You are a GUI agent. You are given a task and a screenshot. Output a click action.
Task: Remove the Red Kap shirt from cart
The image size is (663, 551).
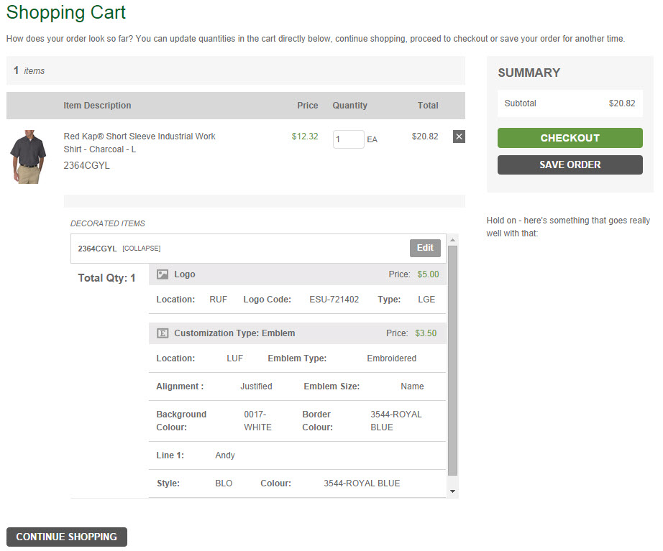(x=459, y=136)
